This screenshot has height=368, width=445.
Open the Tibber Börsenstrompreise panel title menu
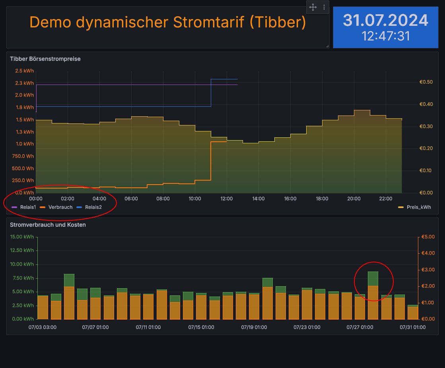[x=45, y=59]
